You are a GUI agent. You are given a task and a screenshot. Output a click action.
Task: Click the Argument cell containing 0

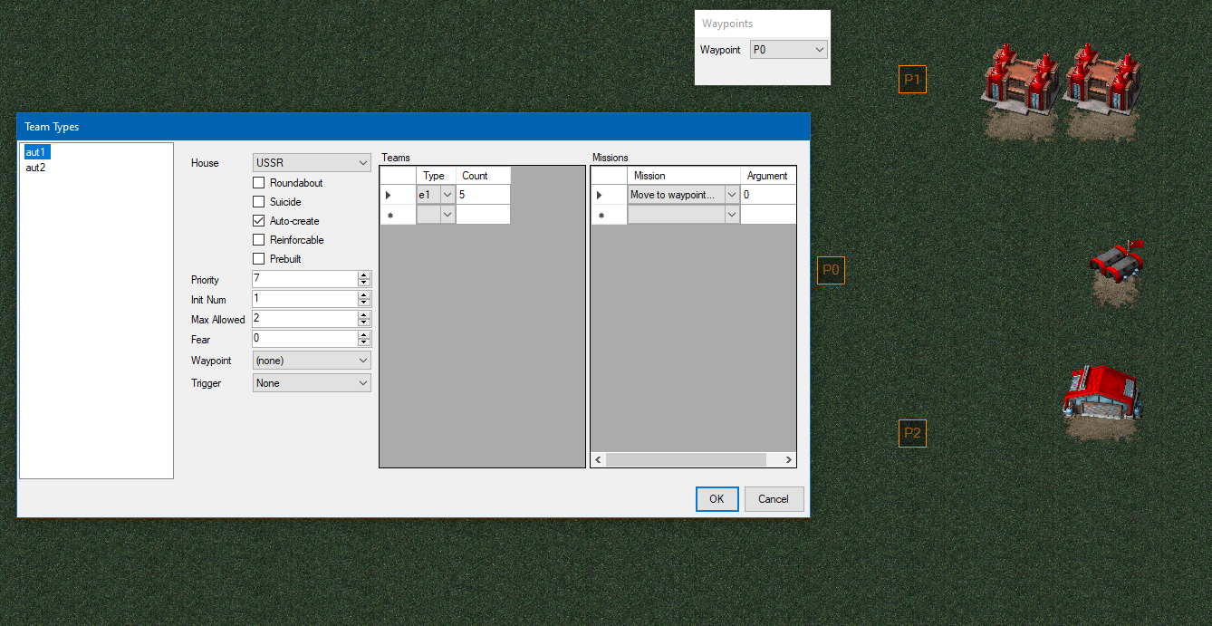pos(768,195)
